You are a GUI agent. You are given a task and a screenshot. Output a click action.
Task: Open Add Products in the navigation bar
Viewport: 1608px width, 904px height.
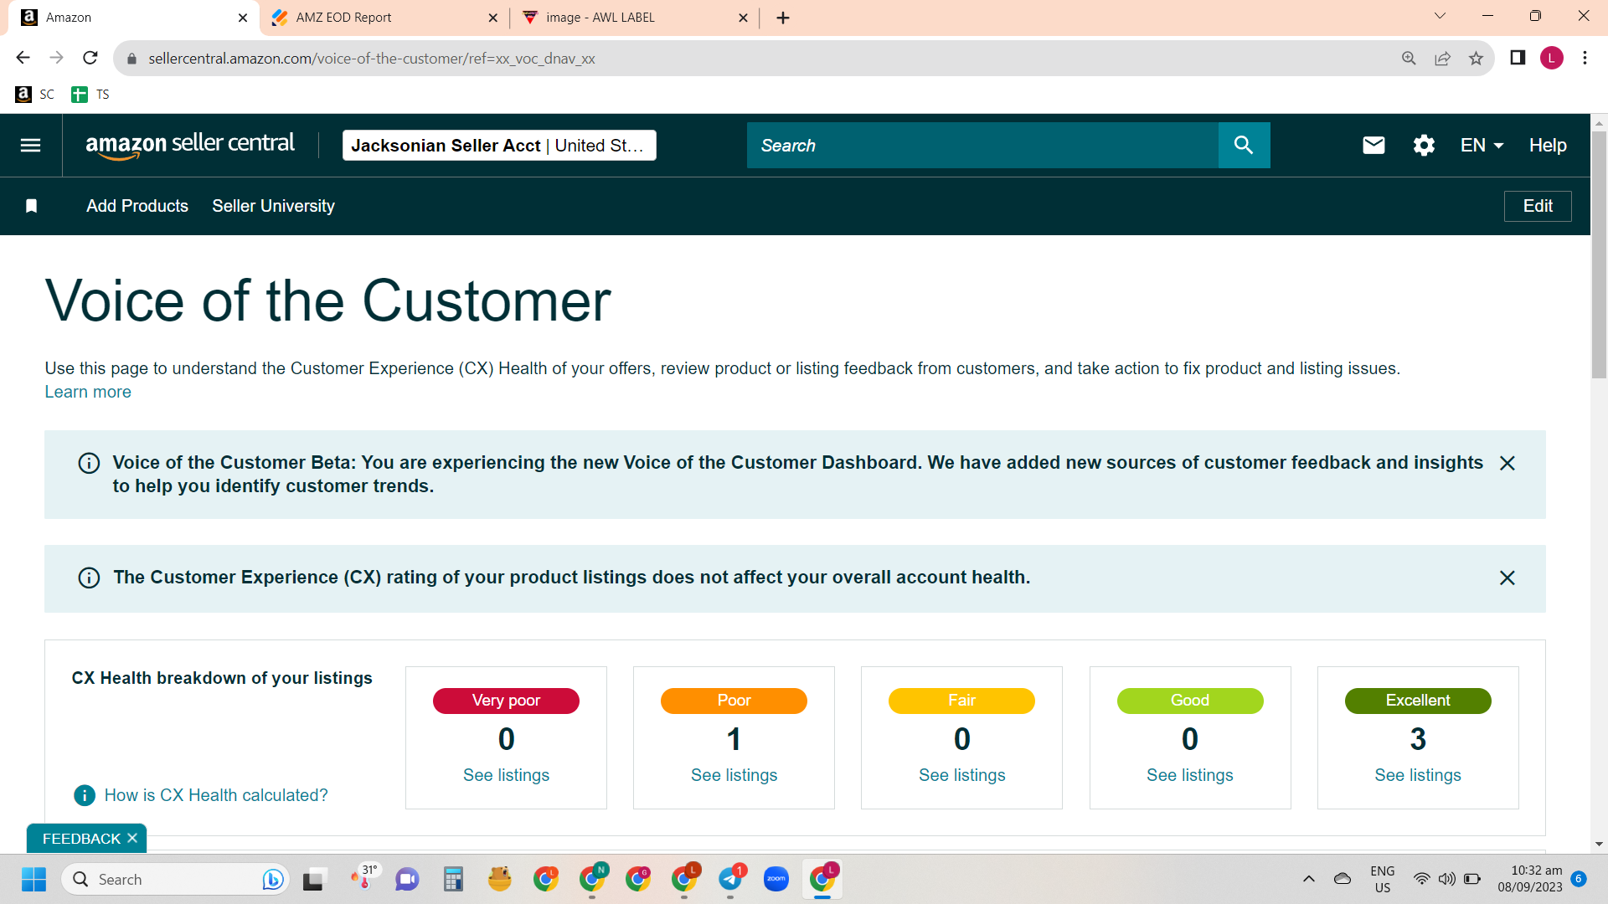coord(137,206)
